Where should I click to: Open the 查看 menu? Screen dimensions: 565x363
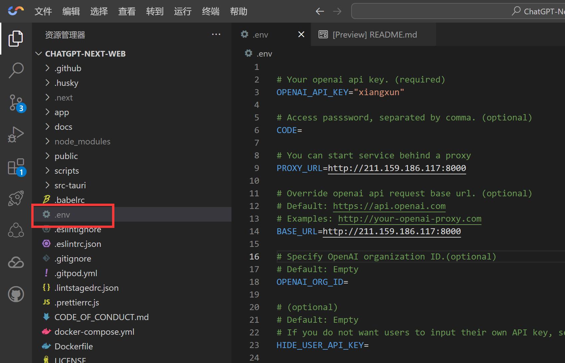pyautogui.click(x=127, y=11)
